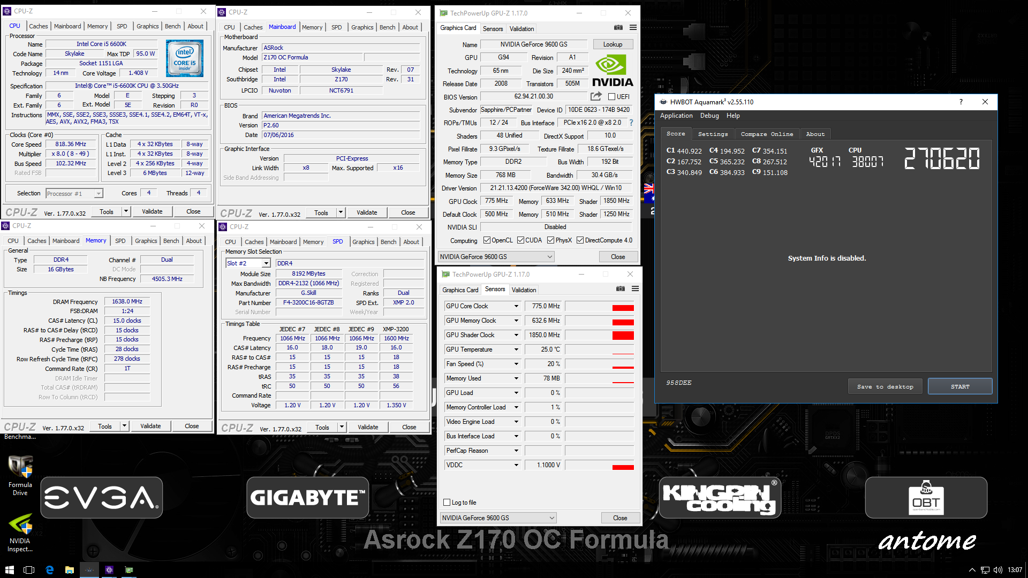Open File Explorer from the taskbar
The width and height of the screenshot is (1028, 578).
[x=69, y=570]
